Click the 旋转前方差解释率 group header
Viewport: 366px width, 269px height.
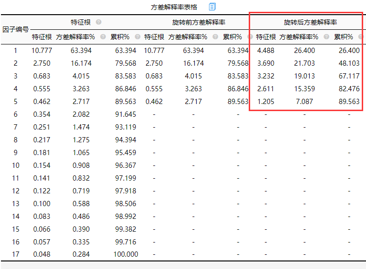(x=199, y=22)
